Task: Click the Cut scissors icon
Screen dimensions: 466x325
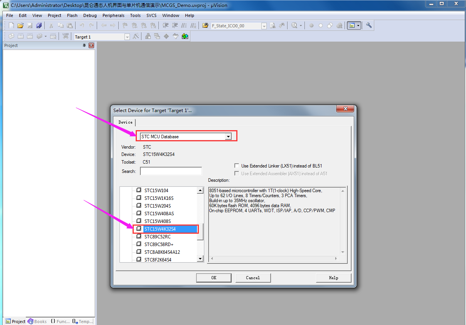Action: pyautogui.click(x=50, y=25)
